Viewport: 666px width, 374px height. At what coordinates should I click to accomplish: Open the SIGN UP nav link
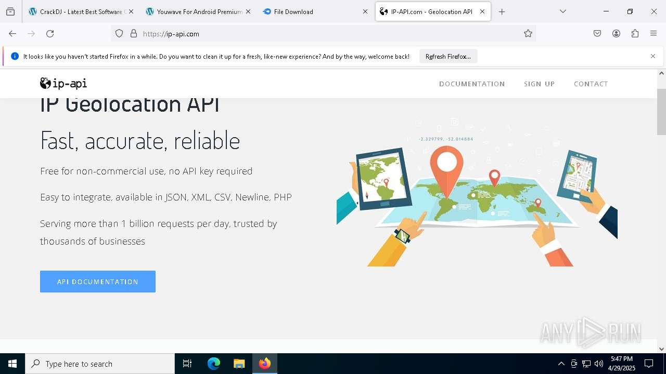click(x=539, y=84)
